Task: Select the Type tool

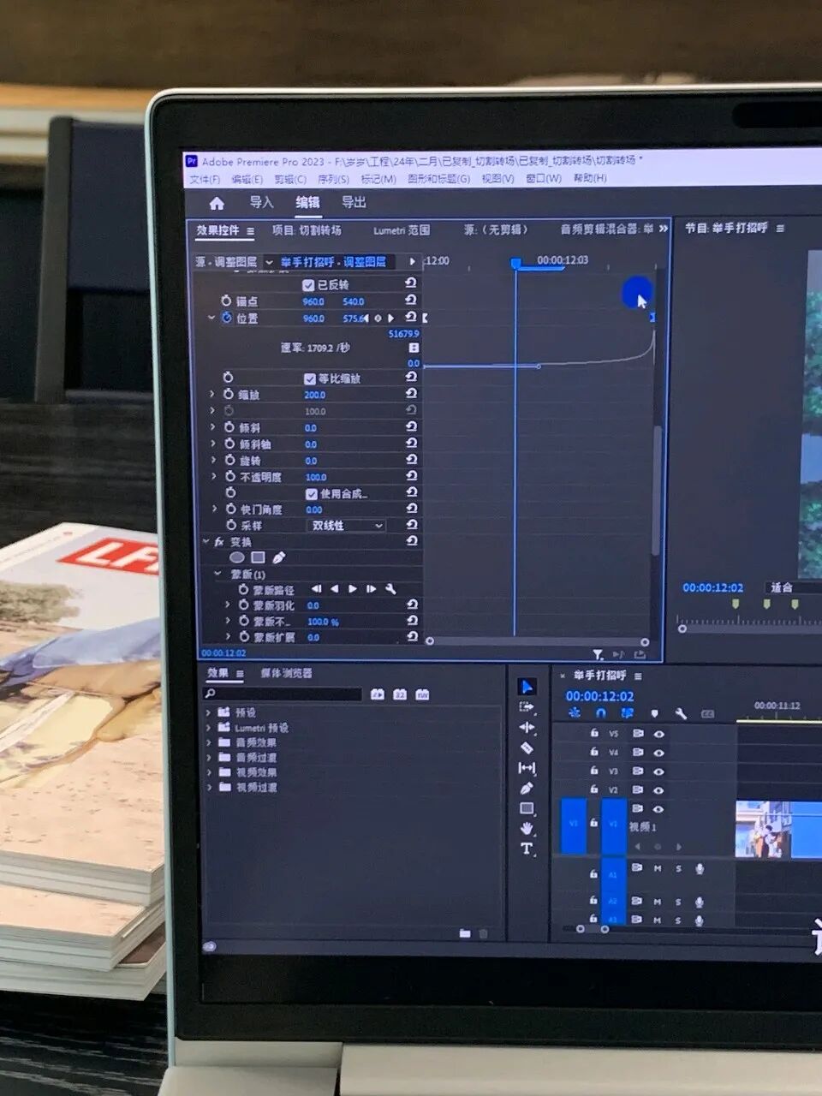Action: 526,849
